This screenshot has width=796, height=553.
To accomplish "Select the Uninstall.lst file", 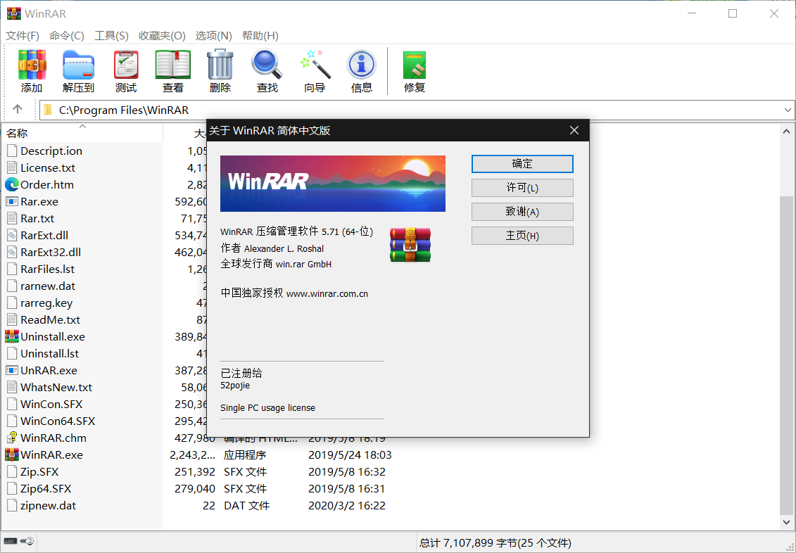I will pos(50,354).
